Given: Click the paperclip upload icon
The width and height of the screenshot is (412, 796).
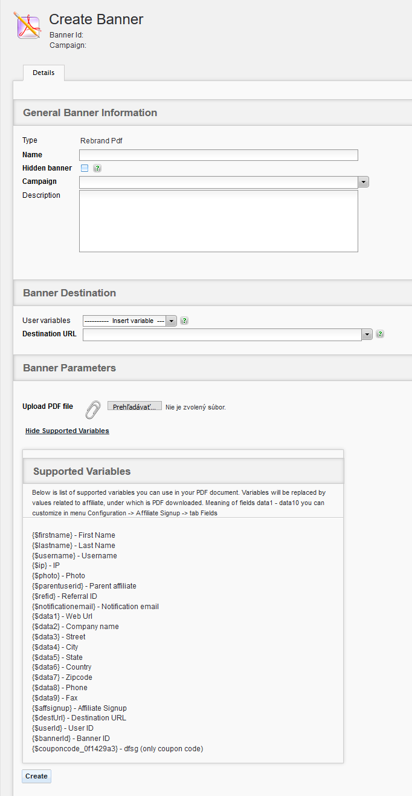Looking at the screenshot, I should coord(92,409).
